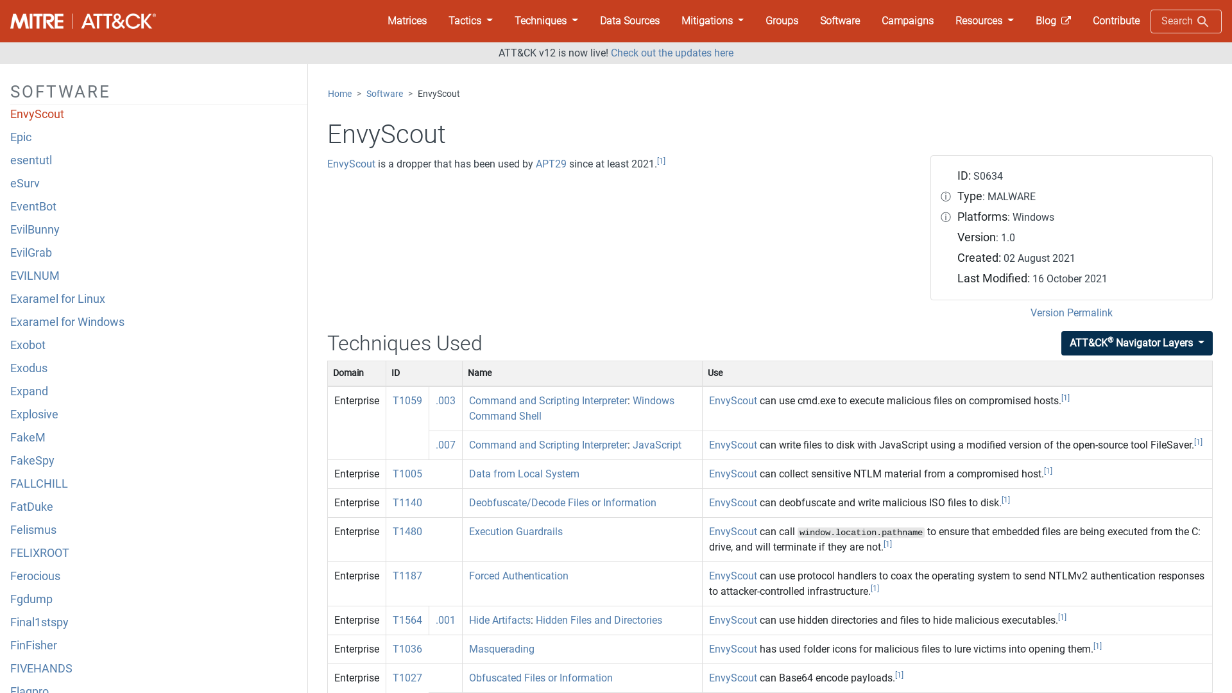Select FALLCHILL in the sidebar
Image resolution: width=1232 pixels, height=693 pixels.
click(x=38, y=484)
